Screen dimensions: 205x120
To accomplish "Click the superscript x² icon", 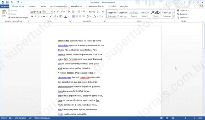I will tap(50, 16).
